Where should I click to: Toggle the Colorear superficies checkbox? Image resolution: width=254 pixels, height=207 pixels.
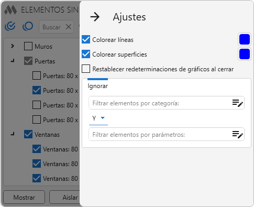(x=86, y=54)
